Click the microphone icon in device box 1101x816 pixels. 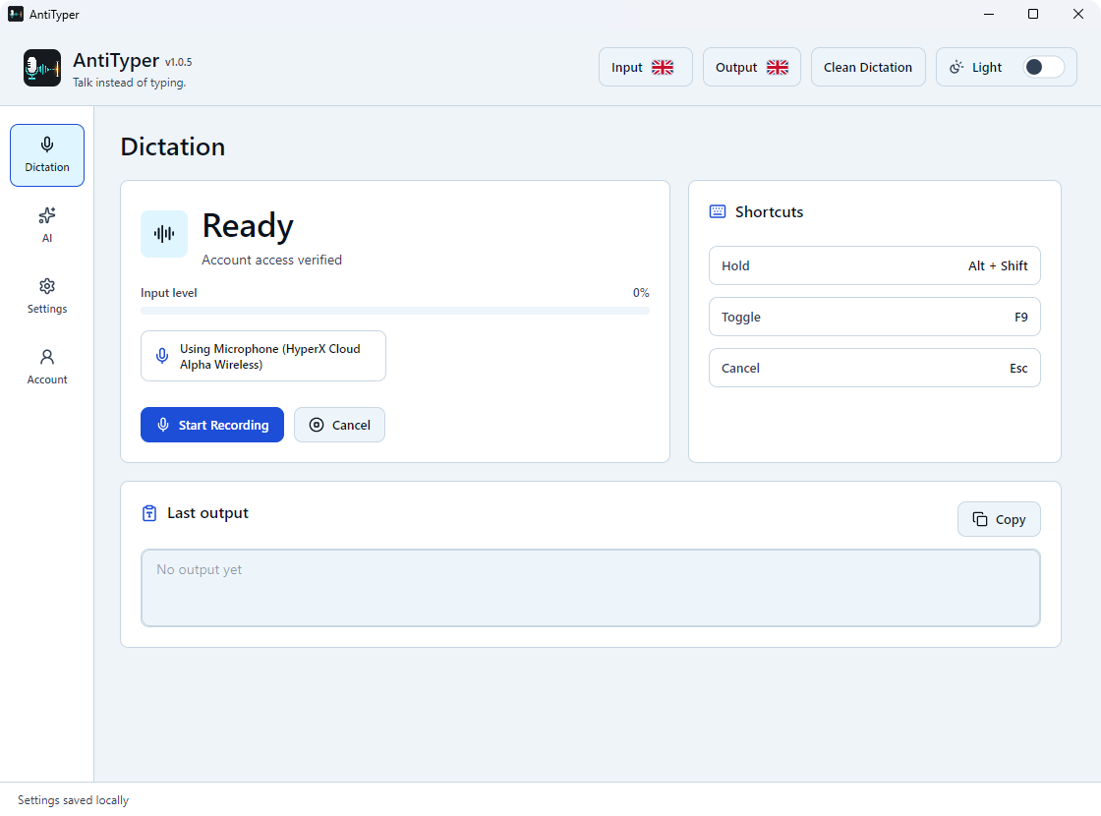point(162,356)
